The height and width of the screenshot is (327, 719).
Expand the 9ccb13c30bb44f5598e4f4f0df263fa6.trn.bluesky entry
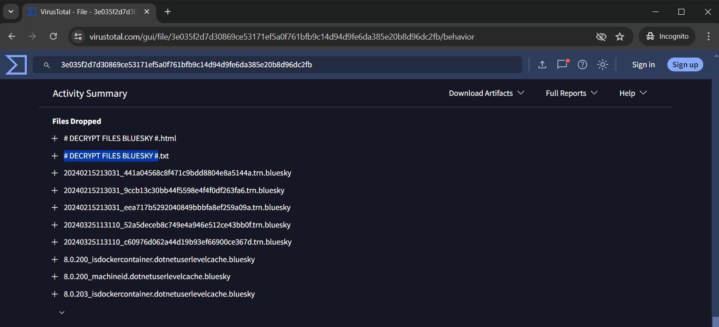click(54, 190)
